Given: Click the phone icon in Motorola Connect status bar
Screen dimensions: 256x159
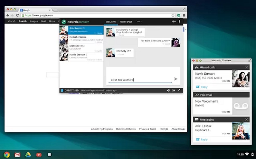Looking at the screenshot, I should 62,90.
